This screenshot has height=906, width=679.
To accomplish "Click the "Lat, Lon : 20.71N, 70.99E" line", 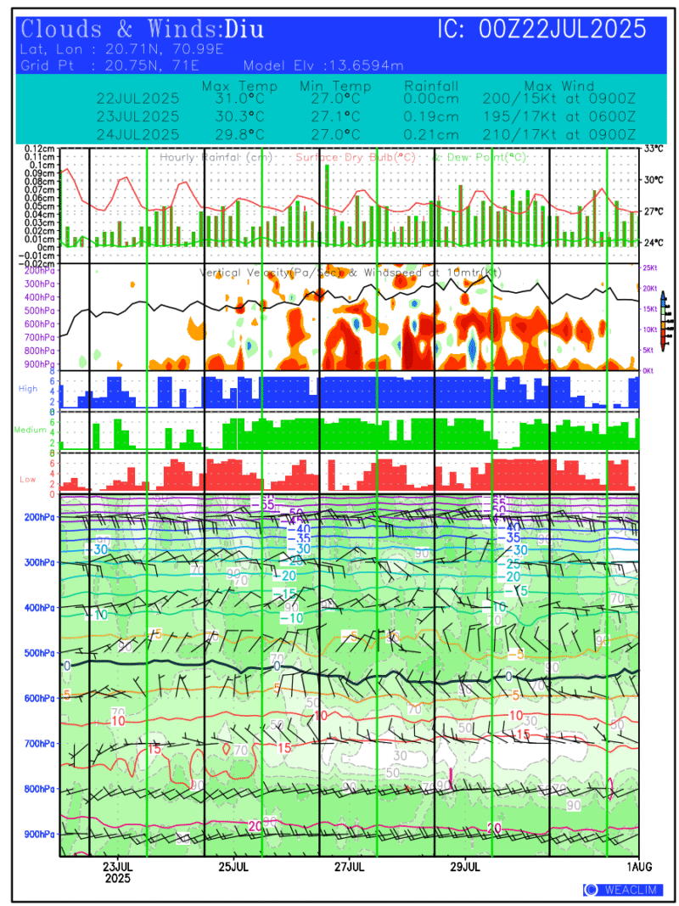I will (x=122, y=49).
